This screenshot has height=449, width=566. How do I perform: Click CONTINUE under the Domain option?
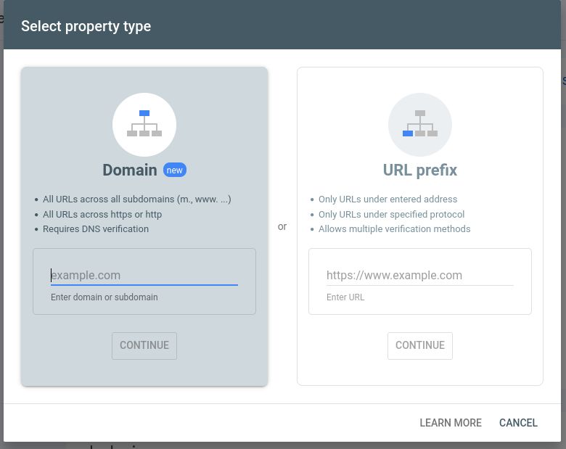[144, 345]
